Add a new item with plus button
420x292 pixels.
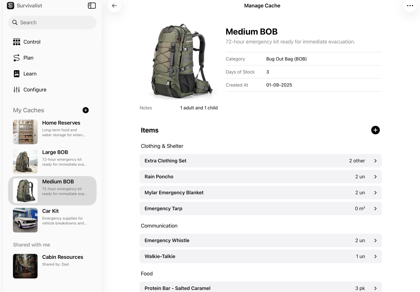pos(375,130)
